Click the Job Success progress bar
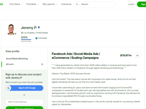This screenshot has height=109, width=146. pyautogui.click(x=26, y=40)
